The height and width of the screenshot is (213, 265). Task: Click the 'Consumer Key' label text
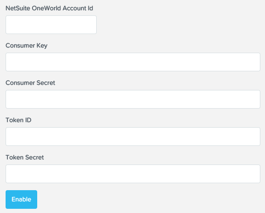coord(26,46)
